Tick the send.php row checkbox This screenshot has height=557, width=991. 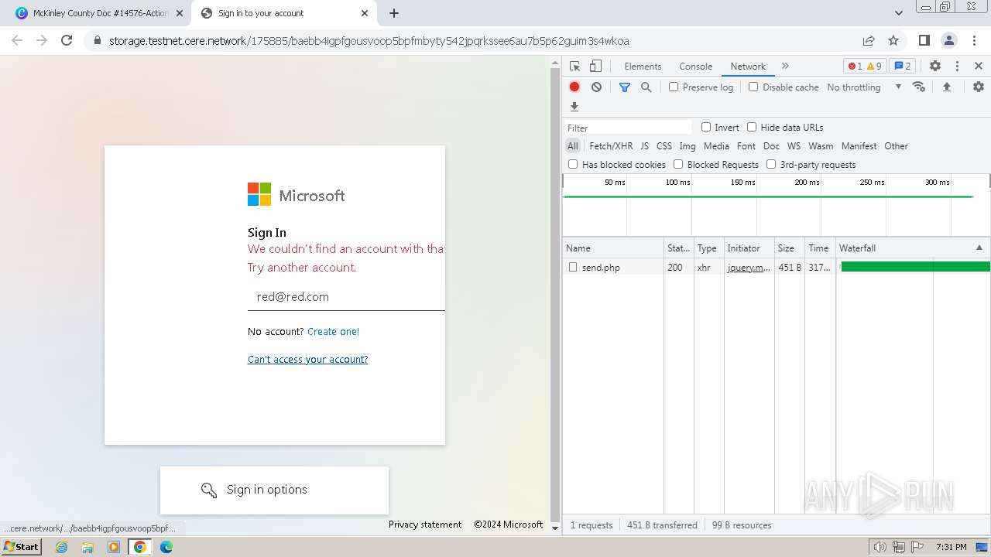click(573, 267)
